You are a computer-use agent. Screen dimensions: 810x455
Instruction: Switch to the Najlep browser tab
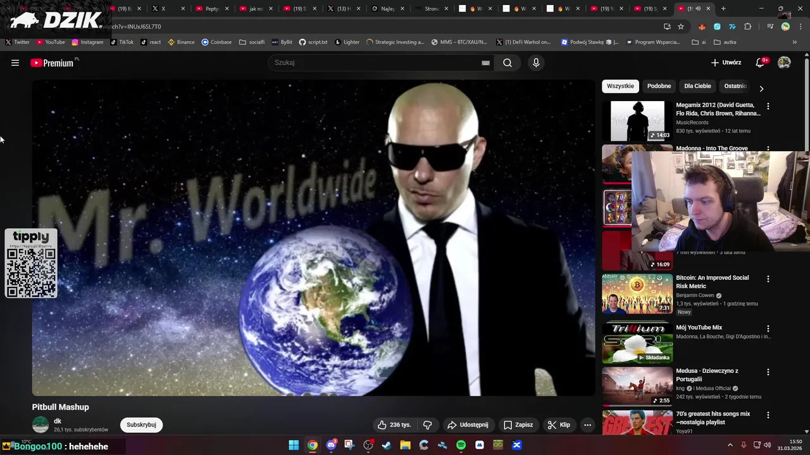click(x=387, y=9)
